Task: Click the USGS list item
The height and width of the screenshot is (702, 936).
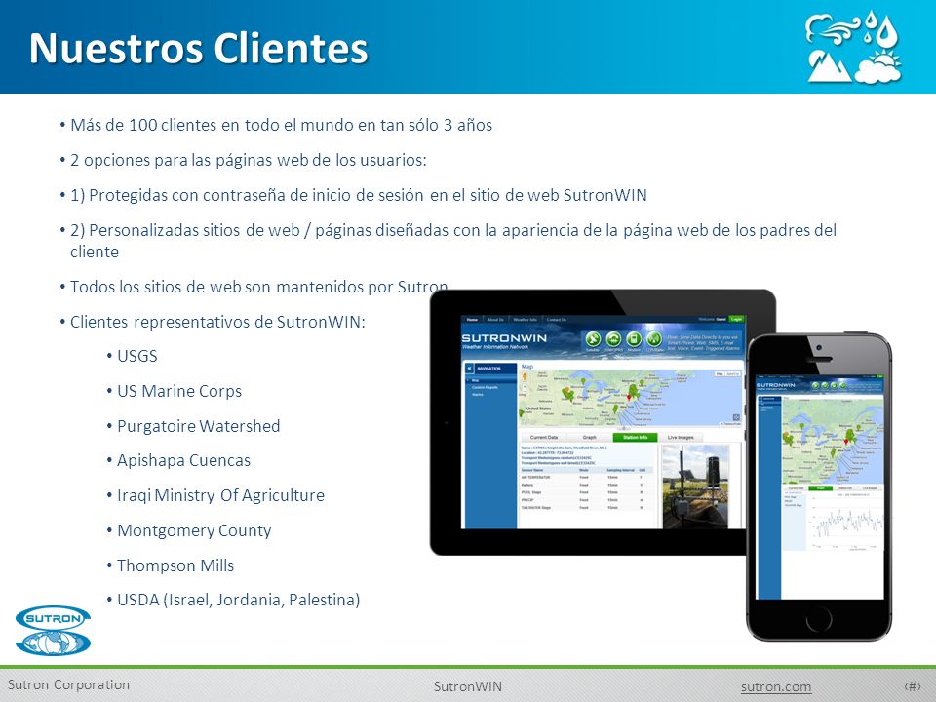Action: [x=137, y=357]
